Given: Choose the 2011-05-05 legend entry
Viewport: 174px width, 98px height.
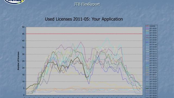Looking at the screenshot, I should tap(151, 38).
